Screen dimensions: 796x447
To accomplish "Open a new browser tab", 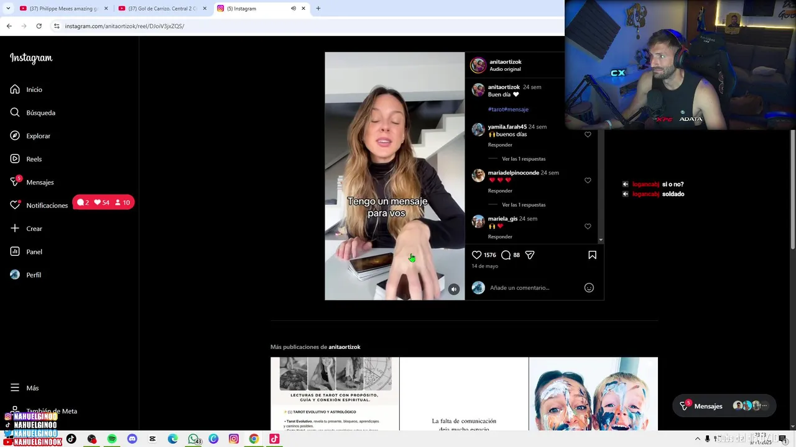I will pos(318,9).
